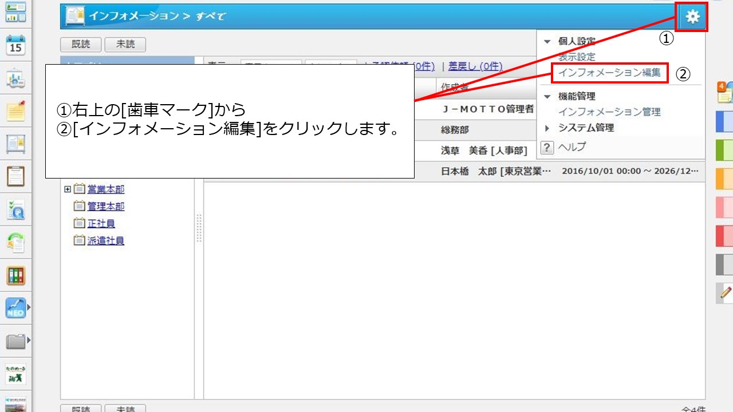Screen dimensions: 733x412
Task: Select 表示設定 in the settings menu
Action: [x=577, y=57]
